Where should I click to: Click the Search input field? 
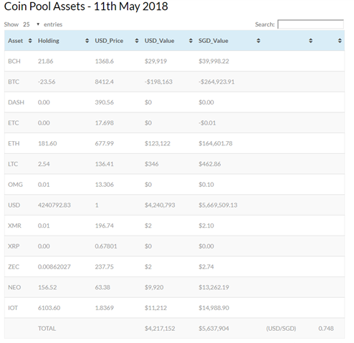tap(310, 24)
